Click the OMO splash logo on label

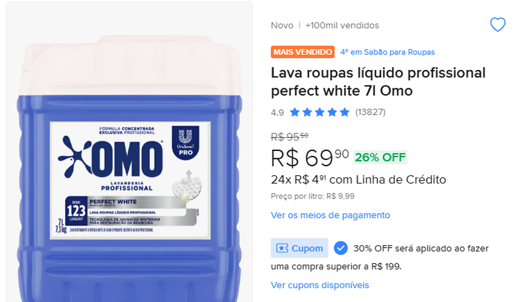point(75,157)
